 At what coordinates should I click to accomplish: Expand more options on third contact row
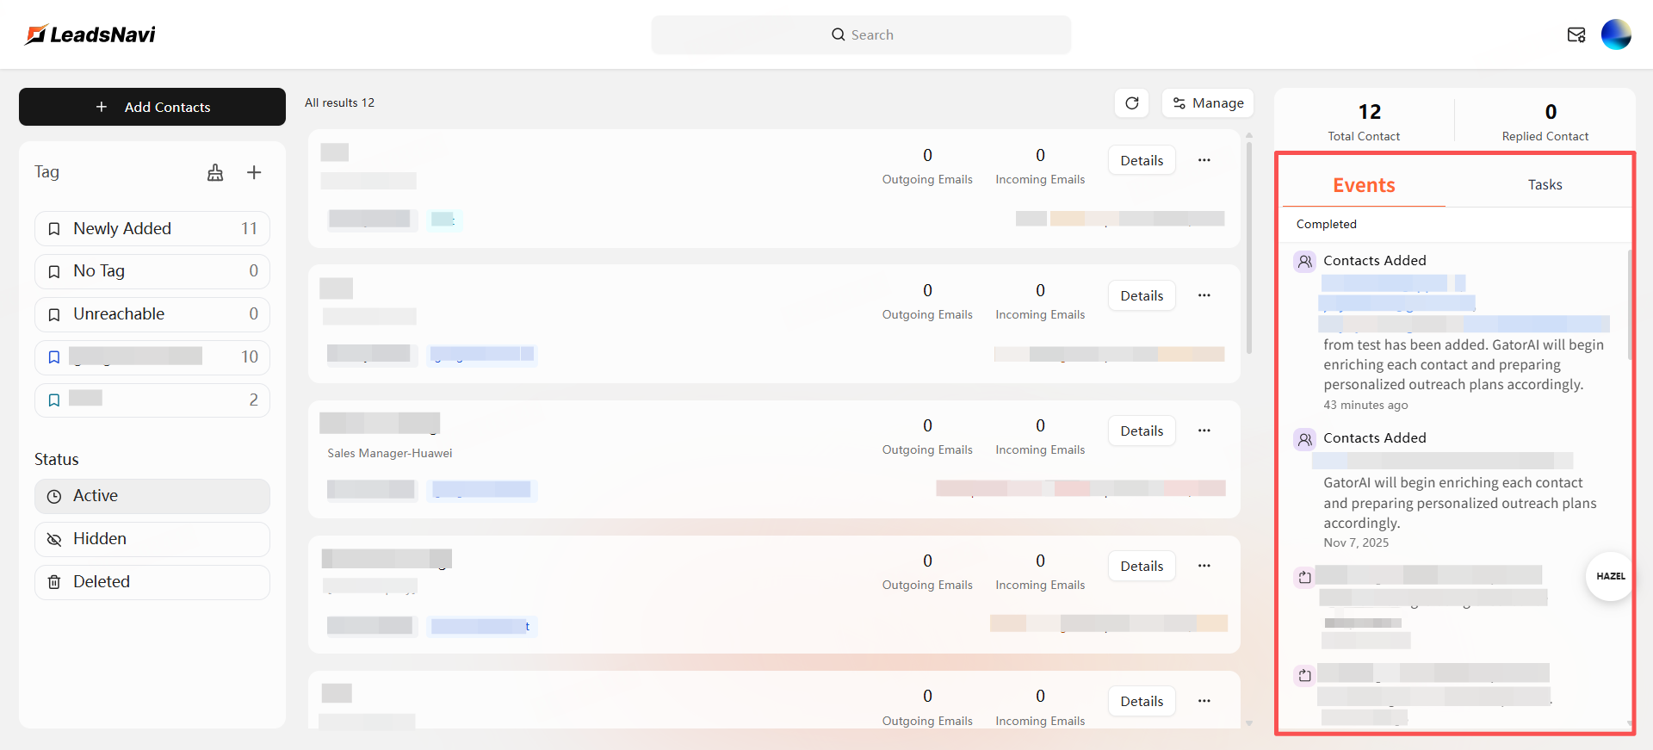(1204, 431)
